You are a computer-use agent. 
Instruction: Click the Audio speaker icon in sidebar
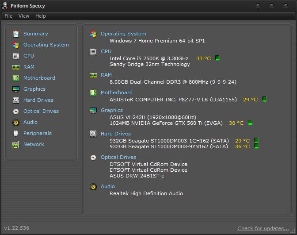[x=16, y=123]
